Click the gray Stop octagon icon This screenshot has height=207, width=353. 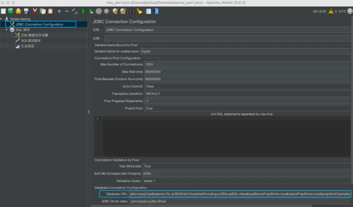coord(99,11)
